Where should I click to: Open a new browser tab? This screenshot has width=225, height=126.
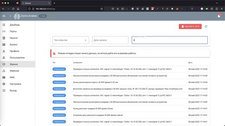click(x=54, y=3)
